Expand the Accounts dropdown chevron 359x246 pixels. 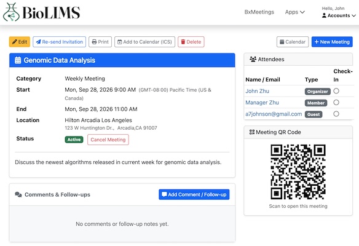point(353,15)
